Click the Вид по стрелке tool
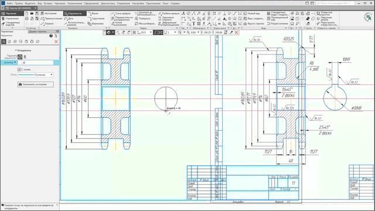This screenshot has height=211, width=375. [x=254, y=23]
